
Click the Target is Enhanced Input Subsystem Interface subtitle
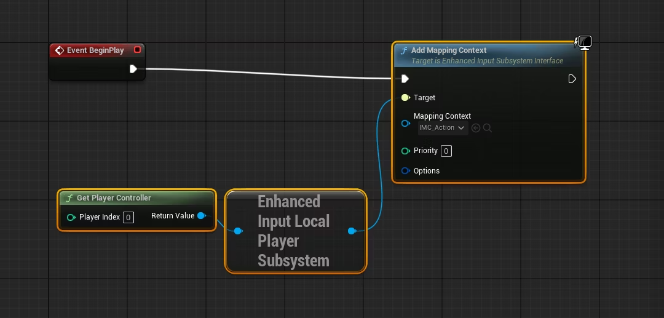[487, 61]
